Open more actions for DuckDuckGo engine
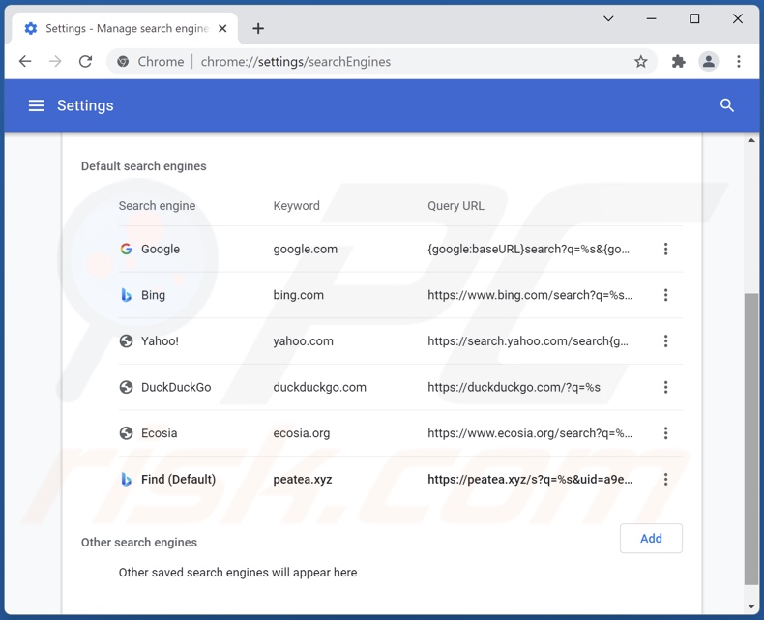This screenshot has width=764, height=620. click(665, 388)
